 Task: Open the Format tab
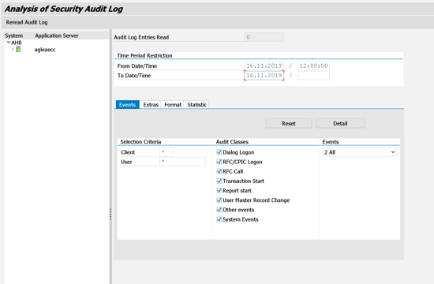(173, 105)
